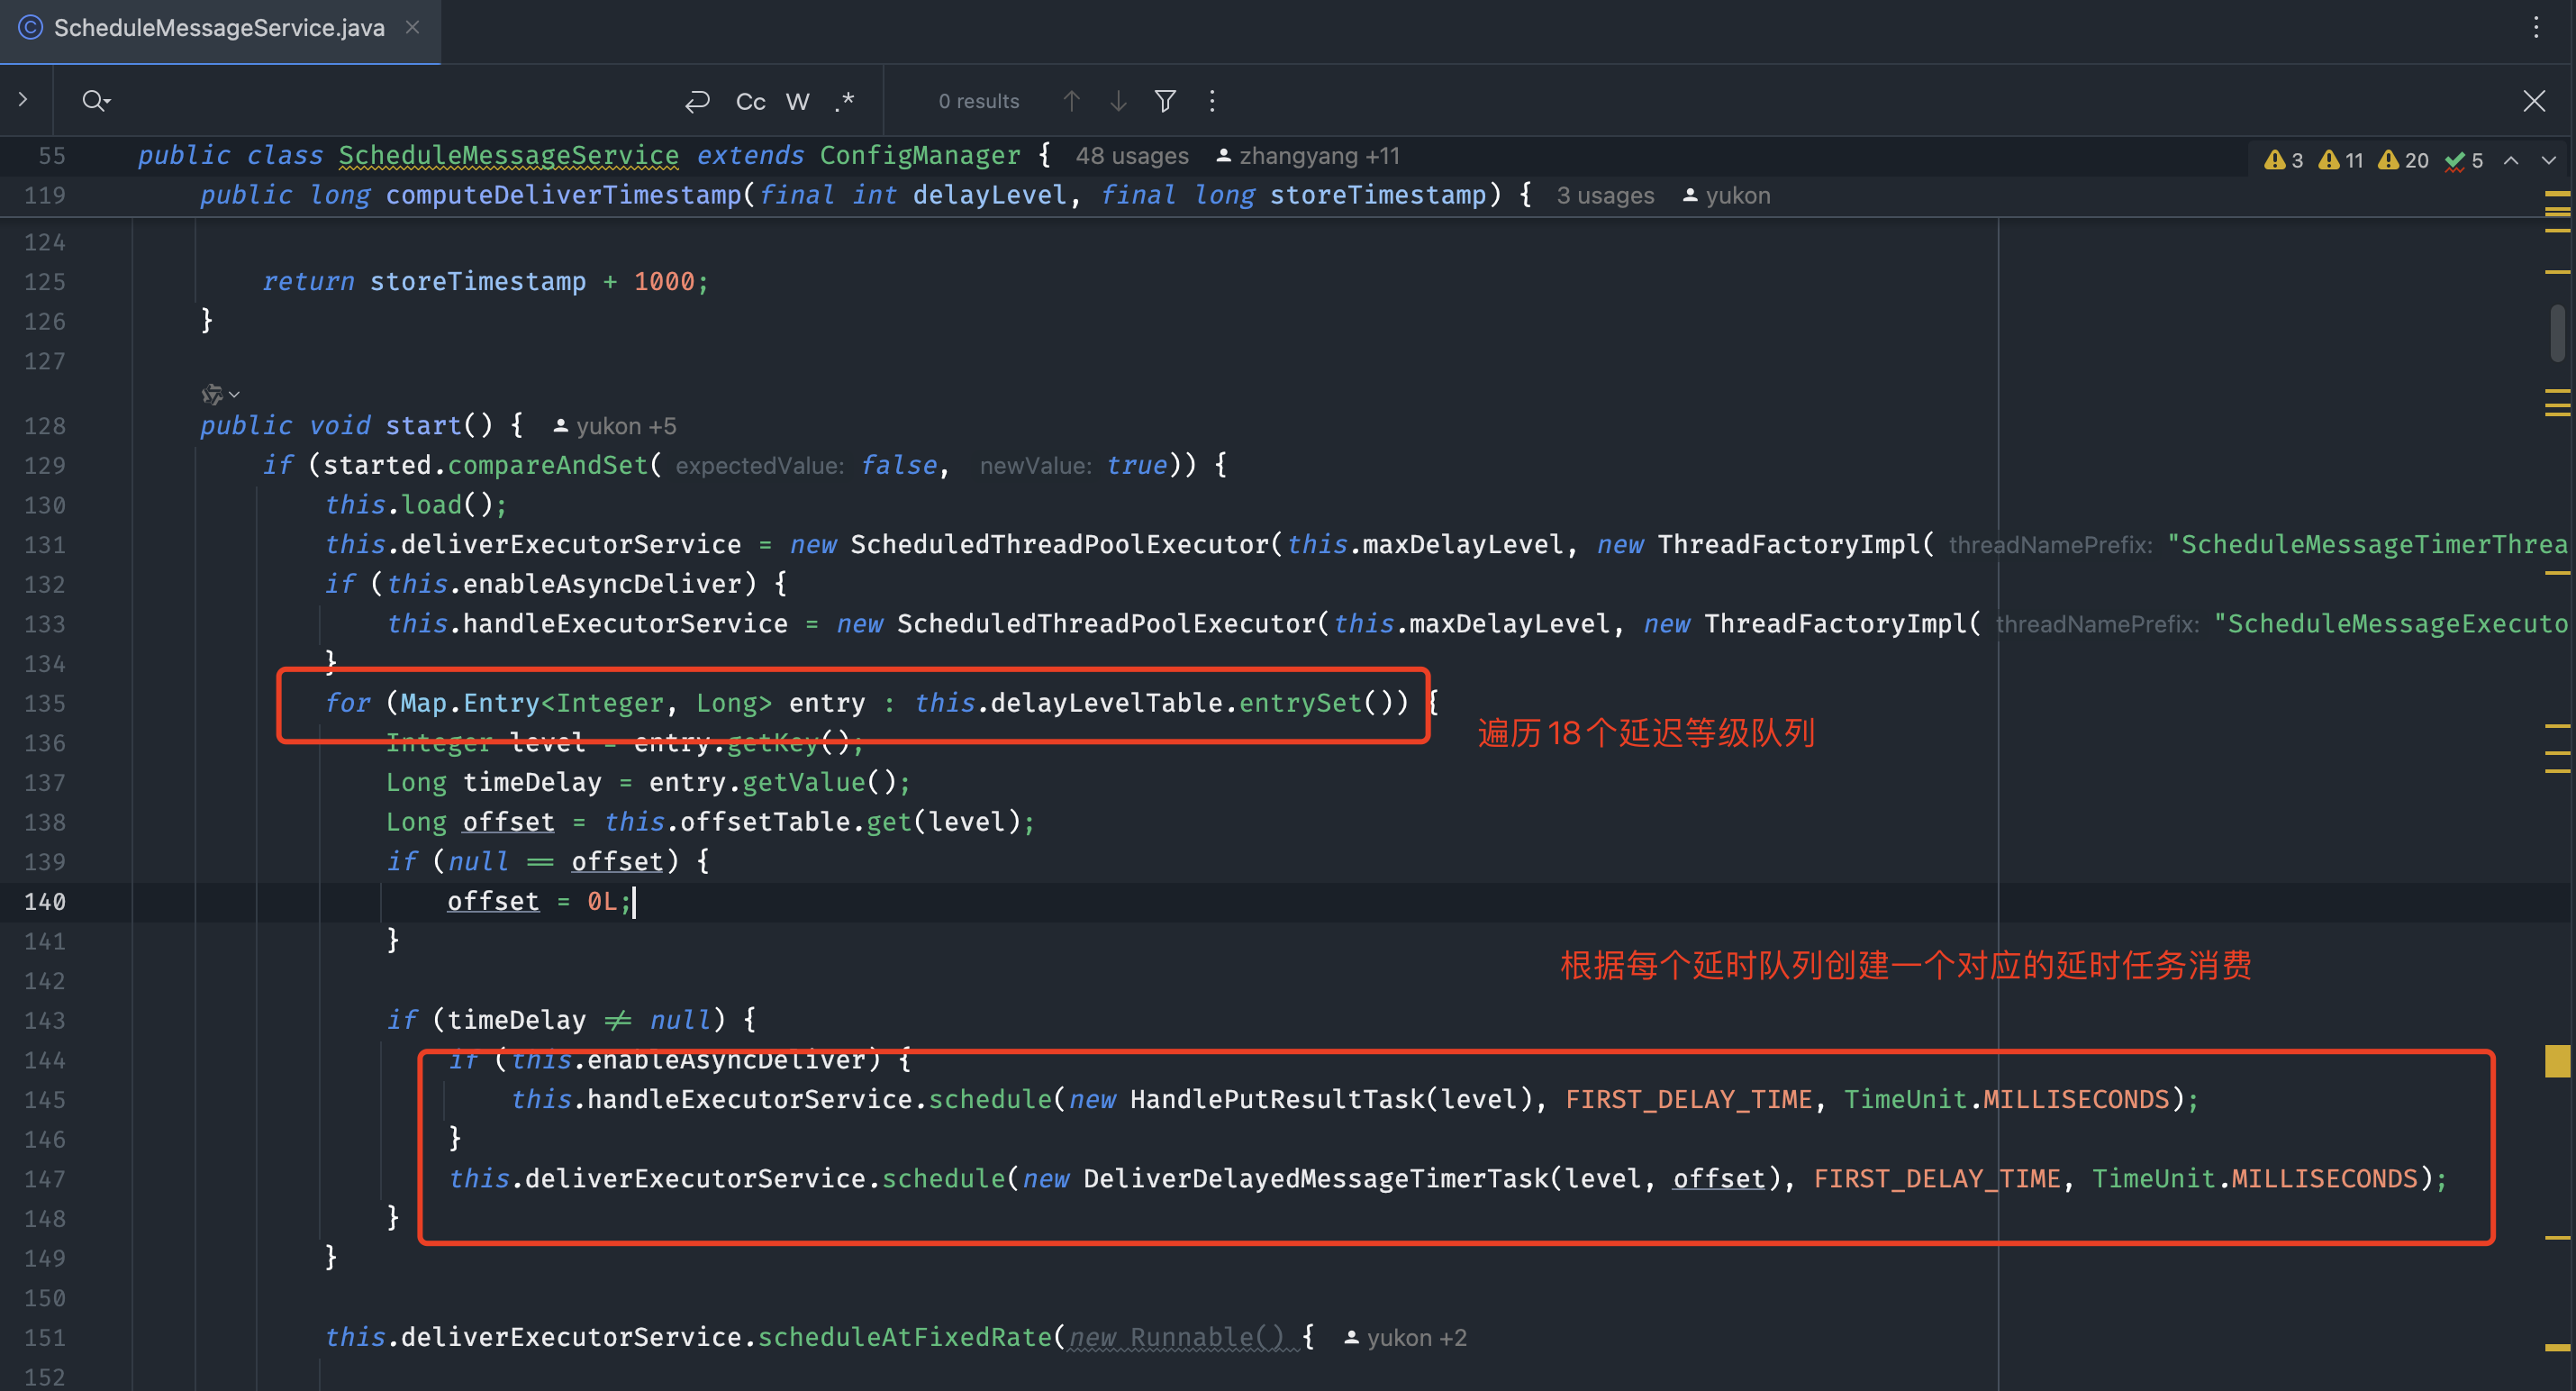Click DeliverDelayedMessageTimerTask constructor call

[x=1315, y=1179]
